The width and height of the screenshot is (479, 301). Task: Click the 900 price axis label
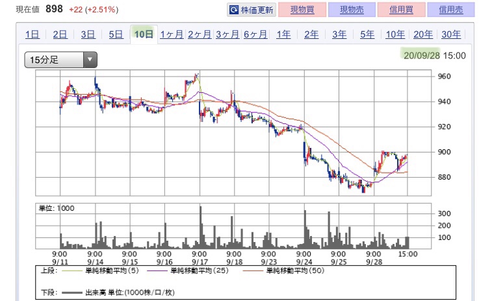(x=444, y=152)
